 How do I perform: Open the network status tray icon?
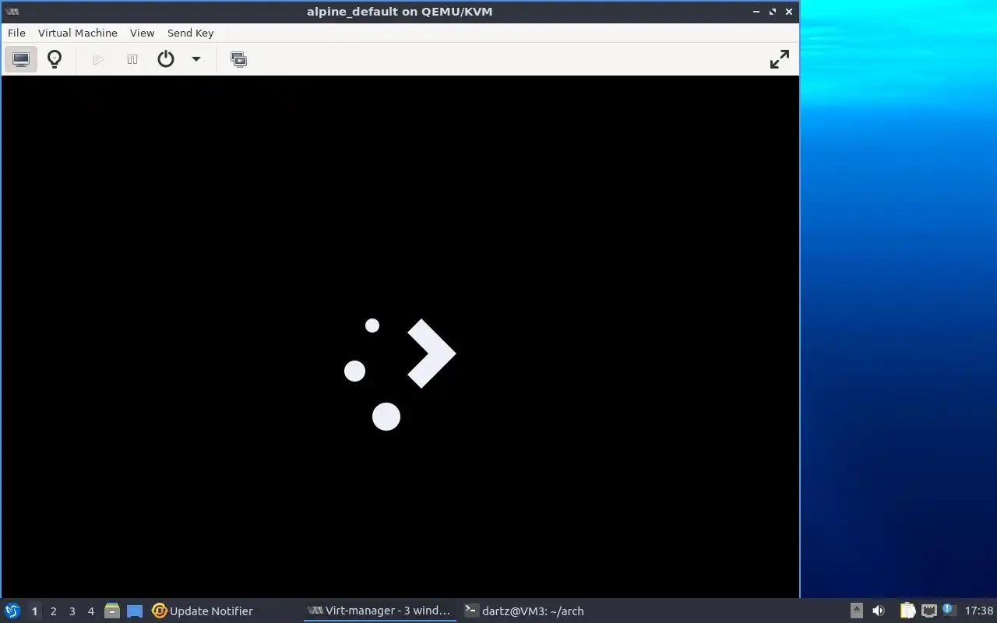click(928, 611)
